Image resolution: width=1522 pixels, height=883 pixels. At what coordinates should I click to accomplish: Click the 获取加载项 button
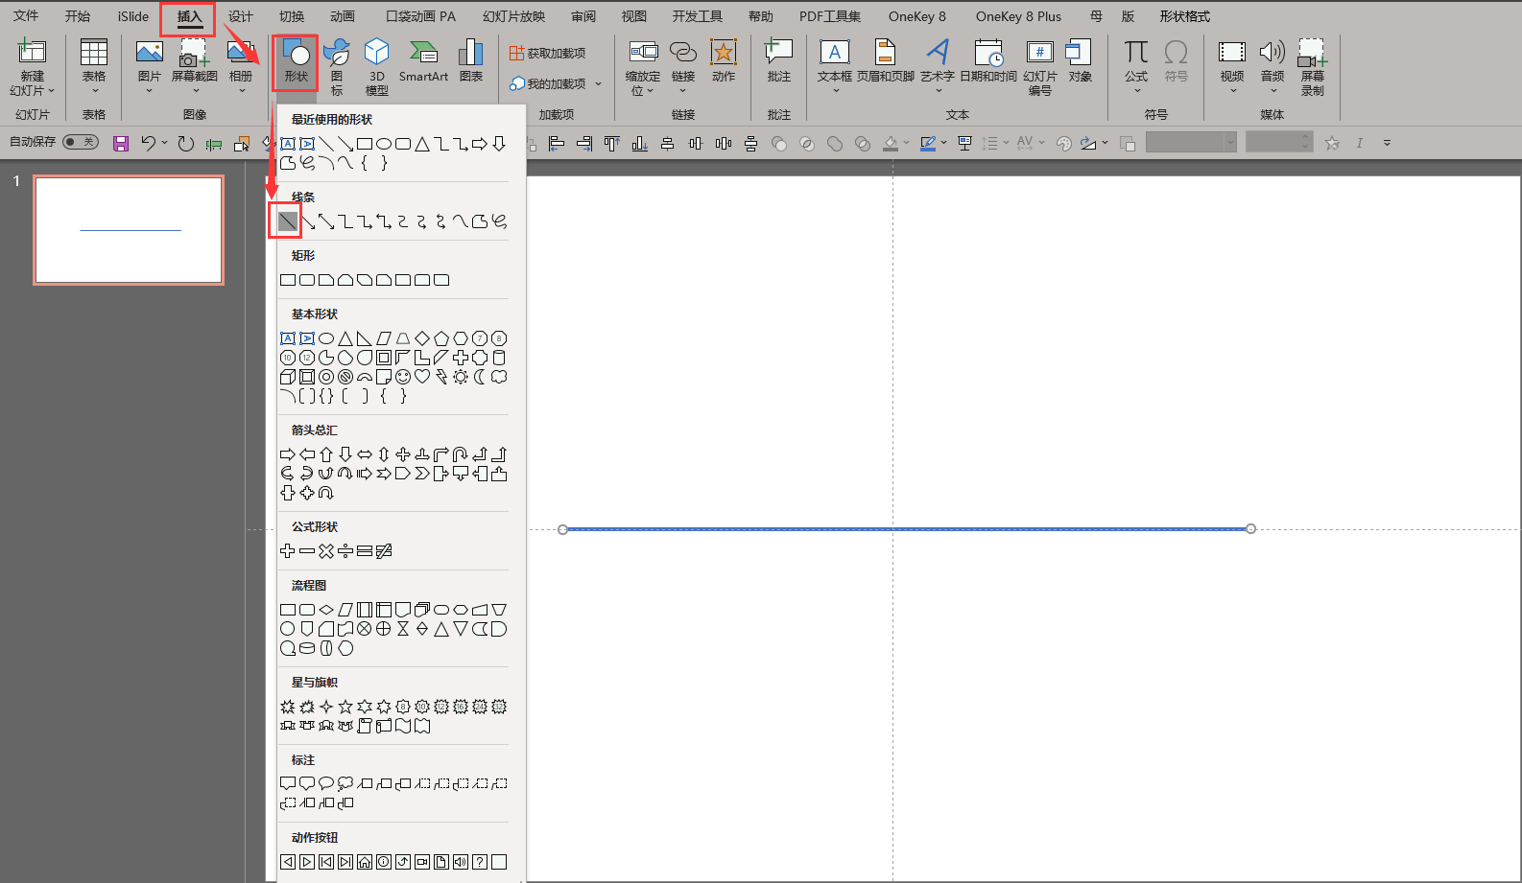[x=547, y=53]
